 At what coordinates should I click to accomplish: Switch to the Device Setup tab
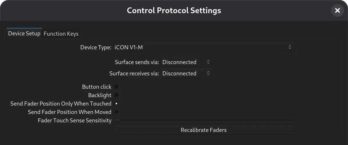24,33
